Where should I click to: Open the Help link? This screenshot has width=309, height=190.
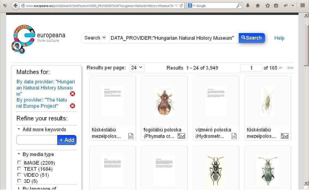click(279, 38)
